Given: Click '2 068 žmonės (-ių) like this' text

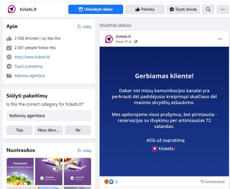Looking at the screenshot, I should point(37,38).
